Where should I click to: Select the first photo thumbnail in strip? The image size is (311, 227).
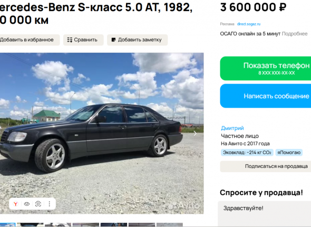7,225
